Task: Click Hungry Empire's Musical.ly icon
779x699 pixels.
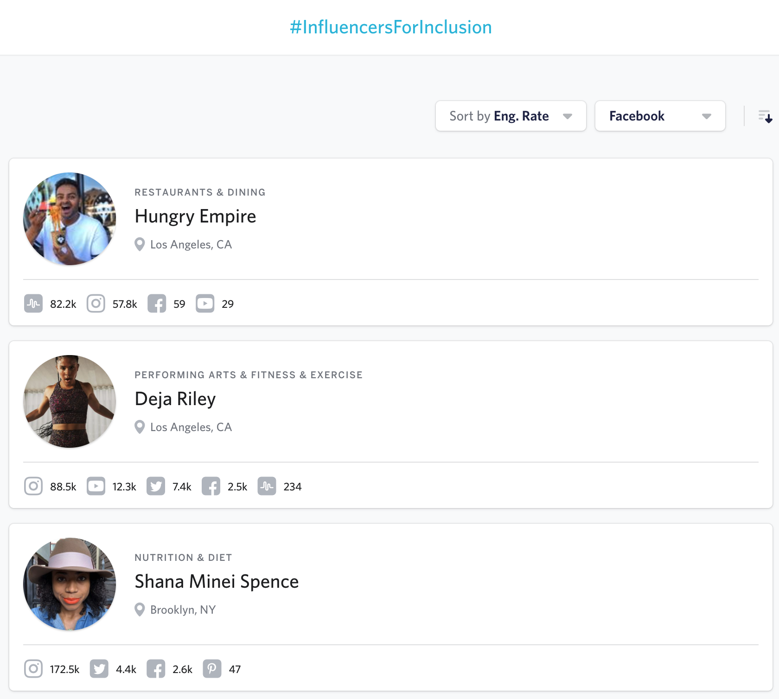Action: coord(33,304)
